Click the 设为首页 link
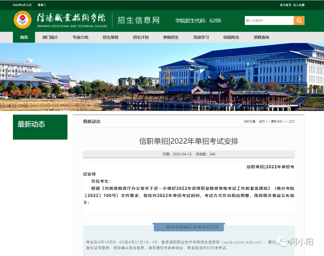The width and height of the screenshot is (324, 256). (x=286, y=5)
